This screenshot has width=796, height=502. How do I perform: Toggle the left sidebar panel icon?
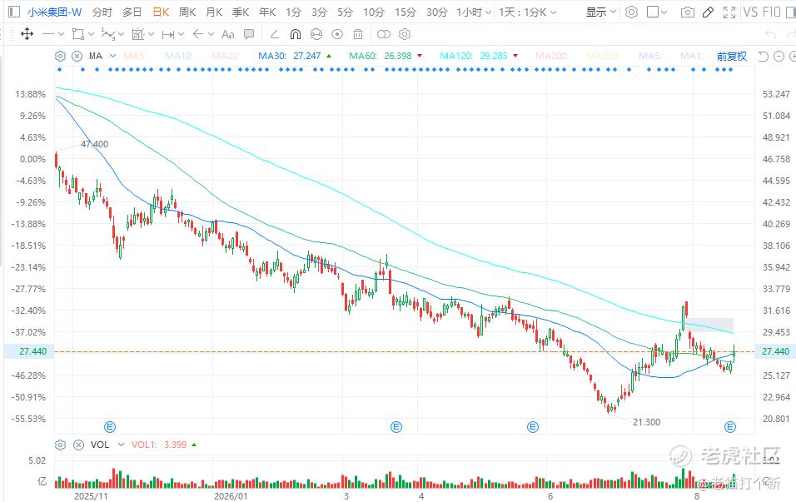(x=13, y=12)
